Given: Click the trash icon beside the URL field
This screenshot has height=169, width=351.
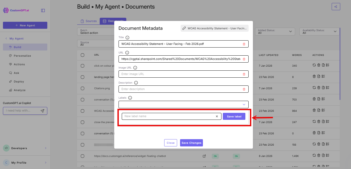Looking at the screenshot, I should [x=244, y=59].
